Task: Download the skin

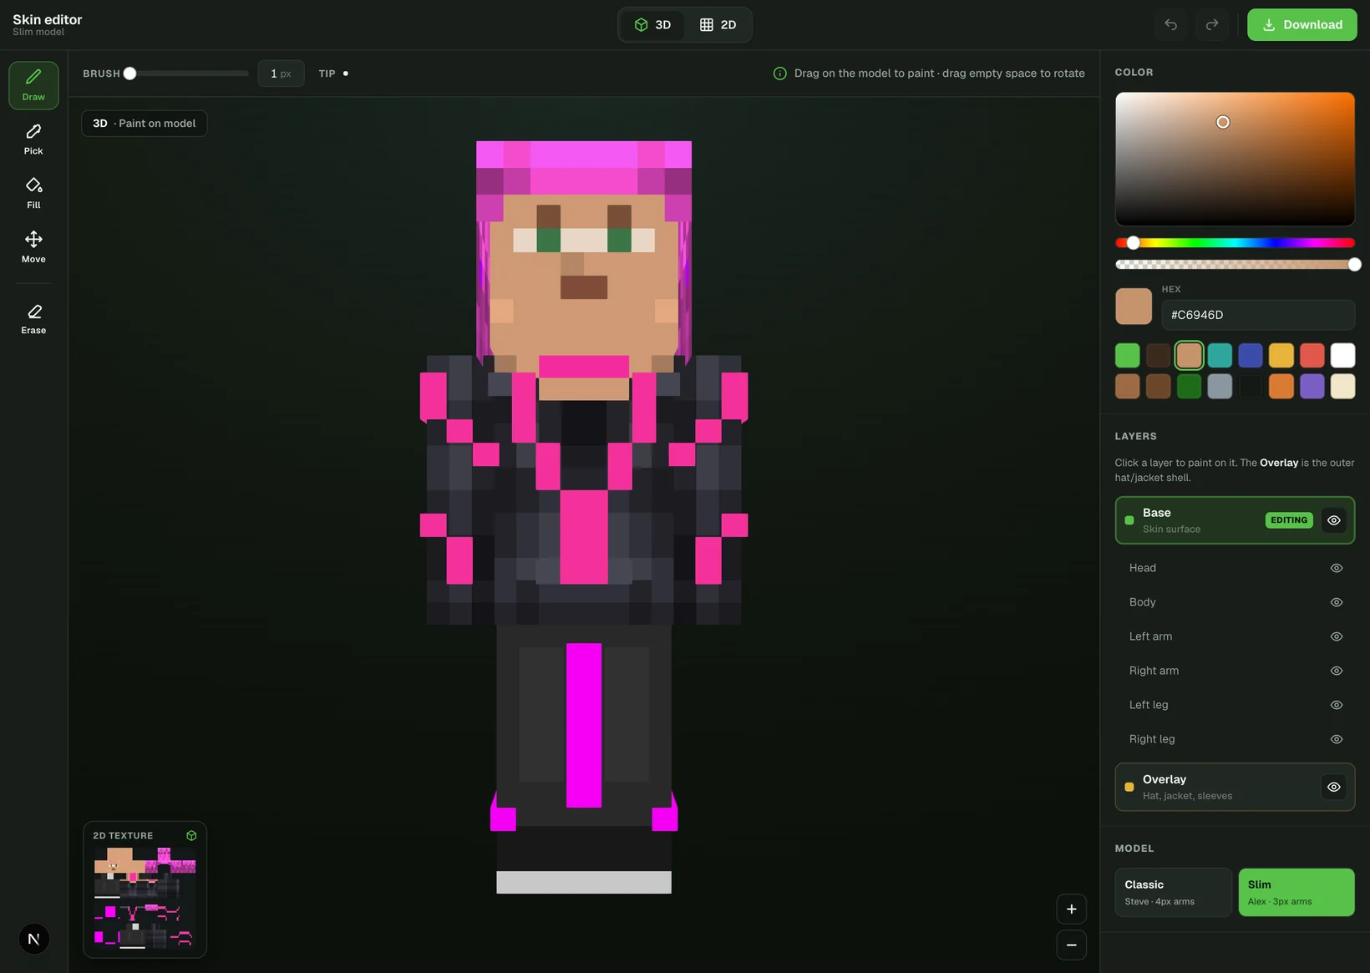Action: pyautogui.click(x=1301, y=24)
